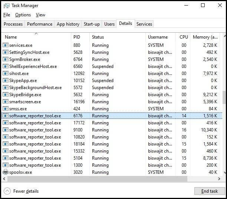
Task: Click the SkypeBridge.exe process icon
Action: click(6, 95)
